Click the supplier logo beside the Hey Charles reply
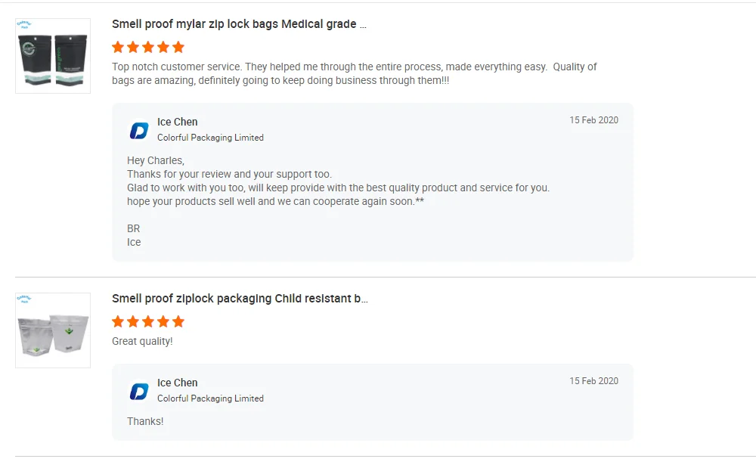Screen dimensions: 756x462 [139, 131]
